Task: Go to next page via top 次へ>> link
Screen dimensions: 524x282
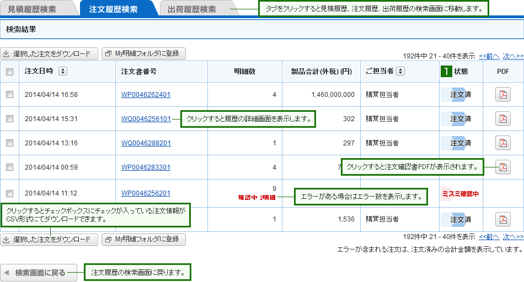Action: [x=512, y=56]
